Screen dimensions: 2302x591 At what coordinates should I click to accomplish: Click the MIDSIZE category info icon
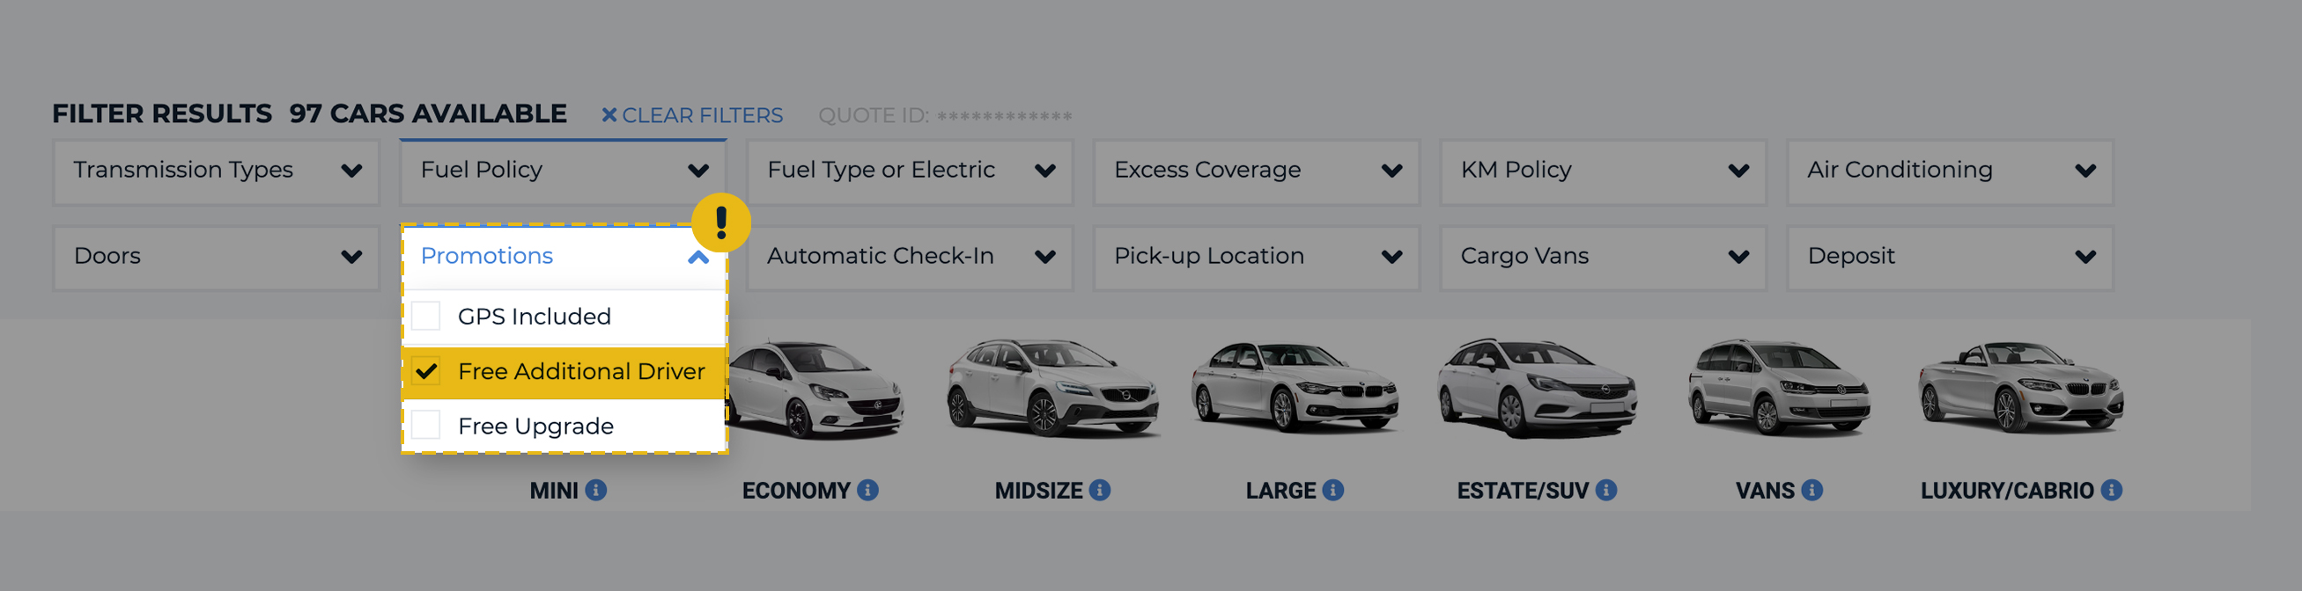pyautogui.click(x=1099, y=489)
